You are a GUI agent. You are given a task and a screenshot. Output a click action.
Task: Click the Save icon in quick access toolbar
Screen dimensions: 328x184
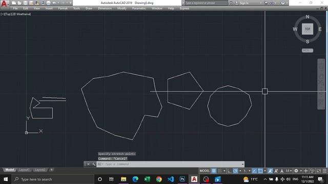coord(25,3)
